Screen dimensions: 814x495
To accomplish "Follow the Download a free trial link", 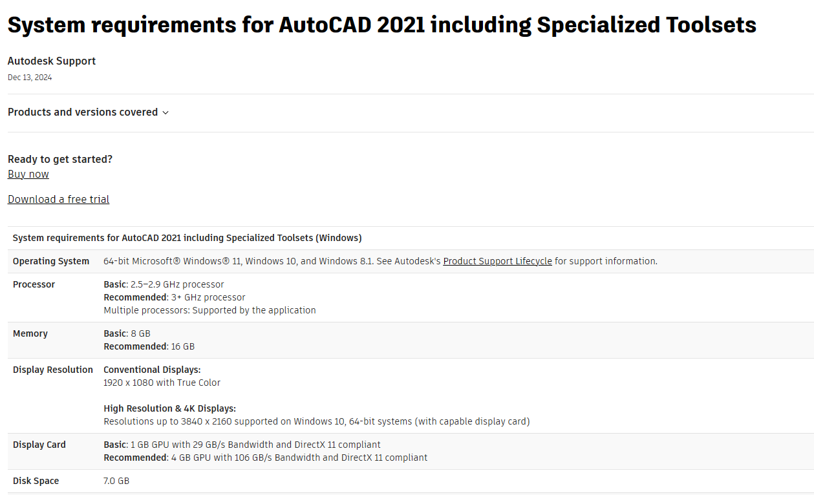I will pos(58,199).
